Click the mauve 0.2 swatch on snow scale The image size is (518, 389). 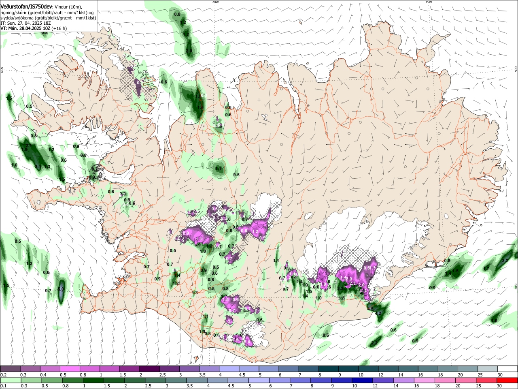pyautogui.click(x=10, y=369)
